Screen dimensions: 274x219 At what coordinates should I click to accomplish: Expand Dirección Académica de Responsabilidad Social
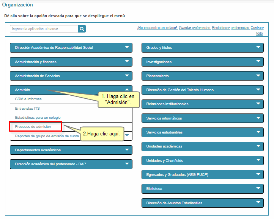pyautogui.click(x=71, y=48)
